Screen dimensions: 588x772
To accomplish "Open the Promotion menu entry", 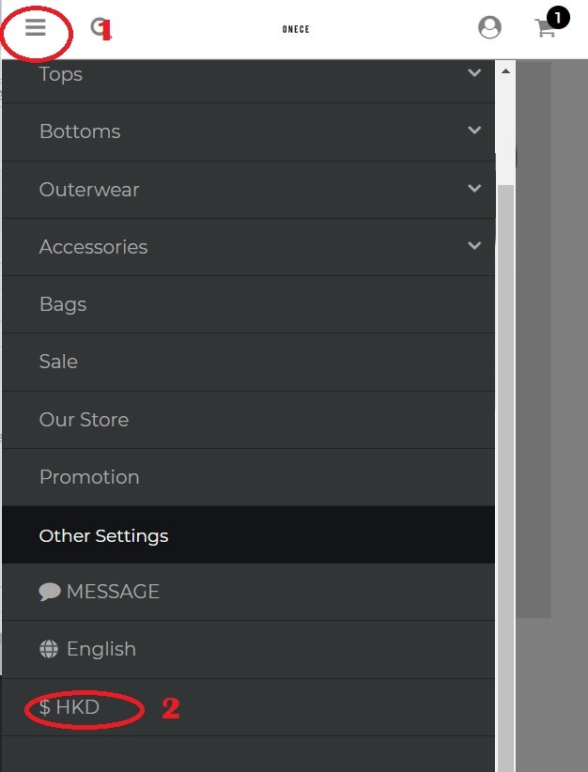I will pyautogui.click(x=89, y=477).
